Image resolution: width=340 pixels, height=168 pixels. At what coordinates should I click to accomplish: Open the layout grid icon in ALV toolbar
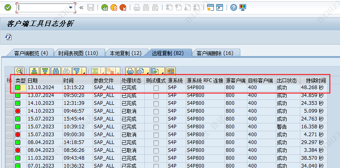170,71
